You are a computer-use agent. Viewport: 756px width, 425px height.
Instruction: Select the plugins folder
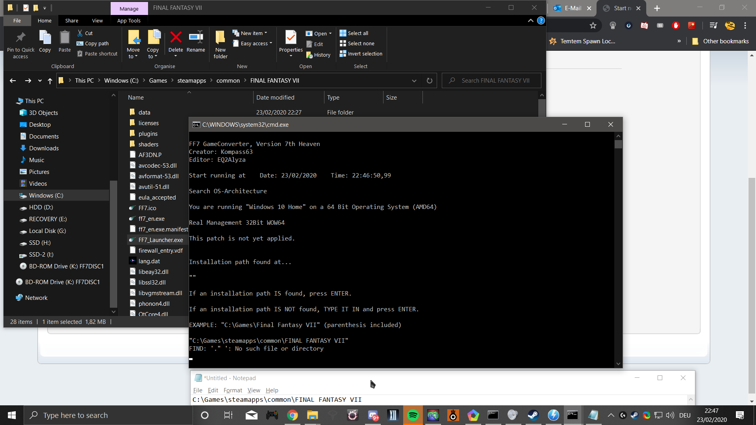pos(148,133)
